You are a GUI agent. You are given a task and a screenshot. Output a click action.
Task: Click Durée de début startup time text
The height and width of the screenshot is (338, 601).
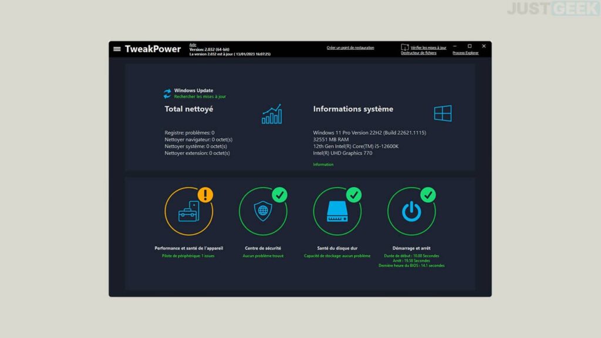[411, 256]
